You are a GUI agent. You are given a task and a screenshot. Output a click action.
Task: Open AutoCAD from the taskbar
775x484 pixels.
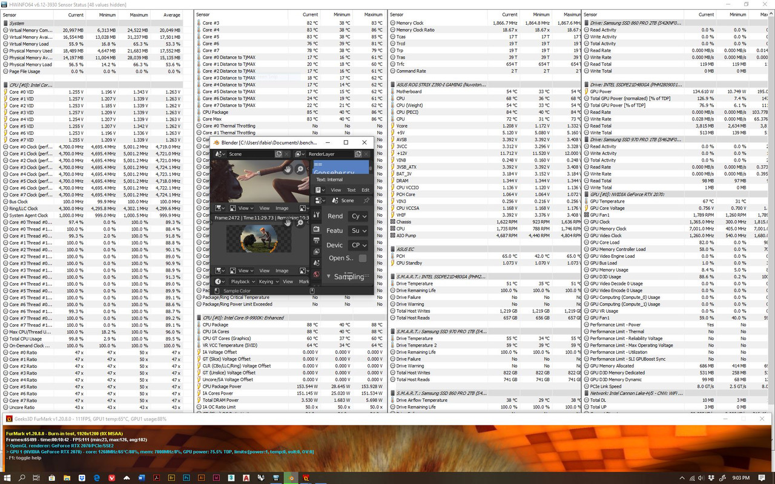[246, 477]
